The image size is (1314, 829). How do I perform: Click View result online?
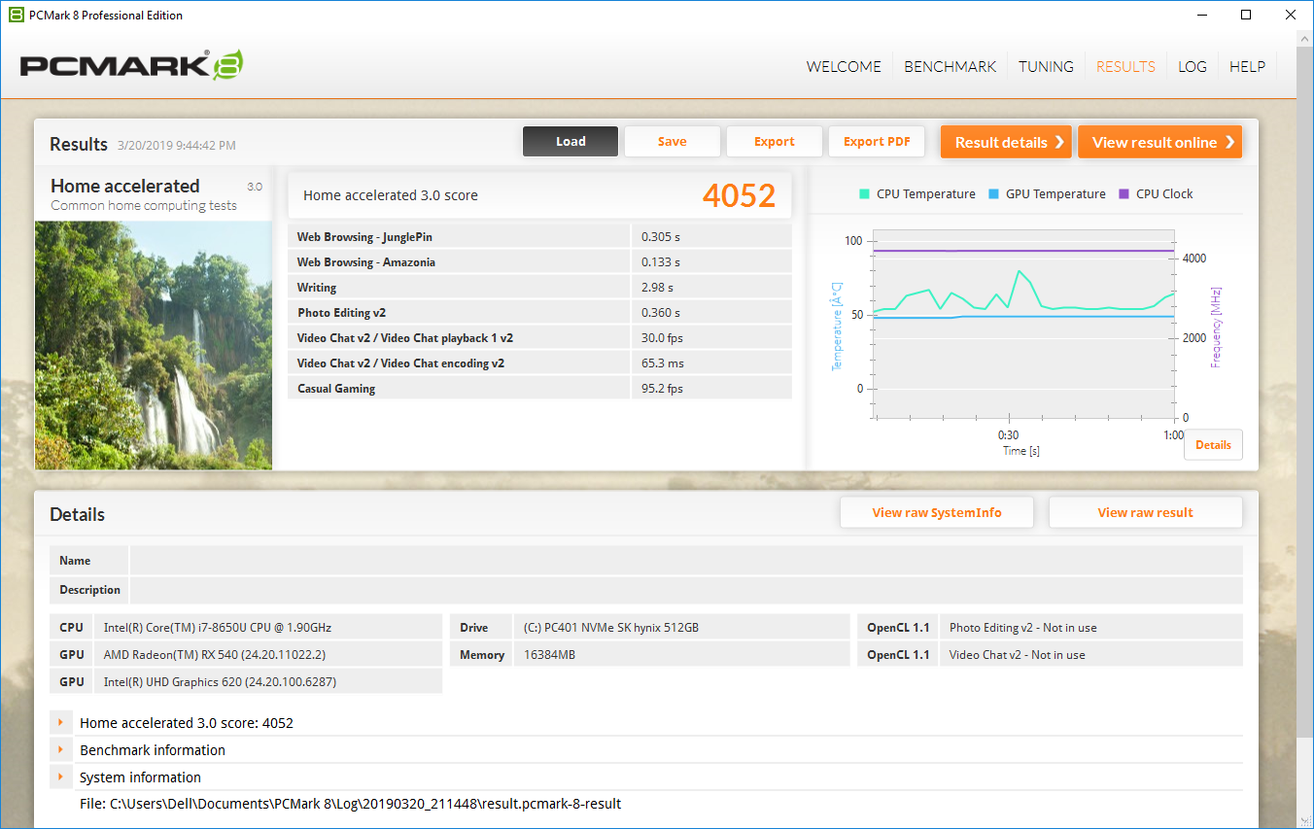tap(1159, 142)
